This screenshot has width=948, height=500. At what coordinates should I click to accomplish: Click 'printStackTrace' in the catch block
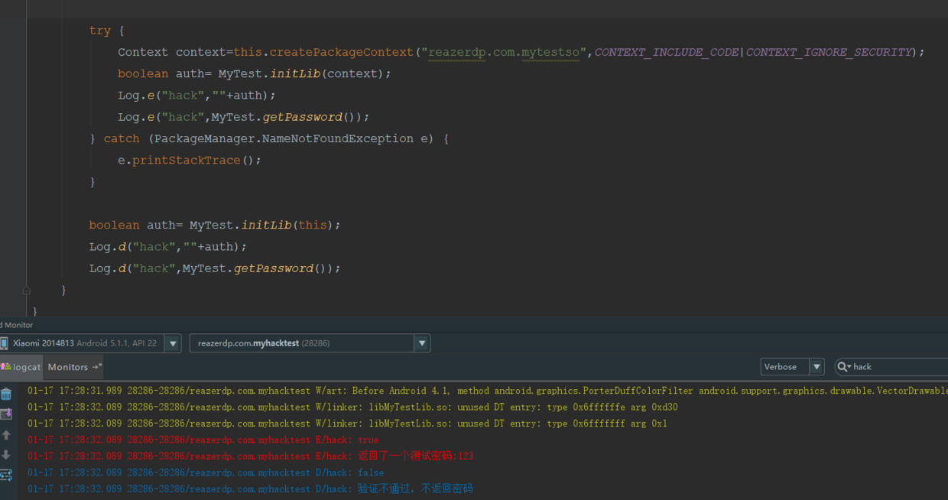186,161
